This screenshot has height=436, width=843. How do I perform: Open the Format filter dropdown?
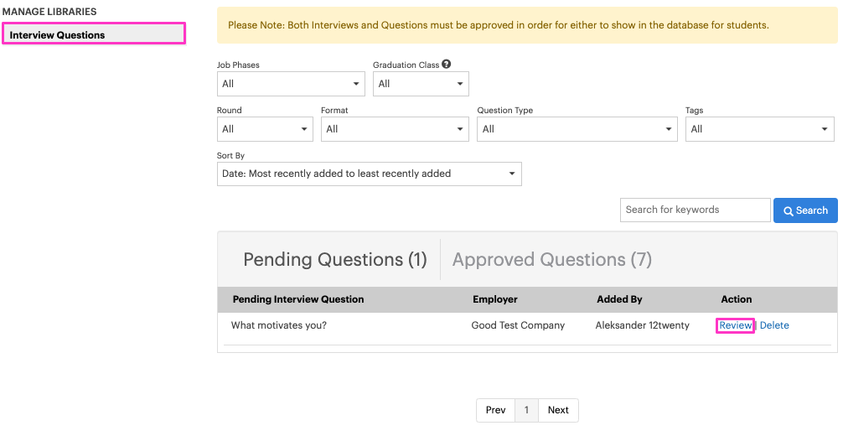click(396, 129)
